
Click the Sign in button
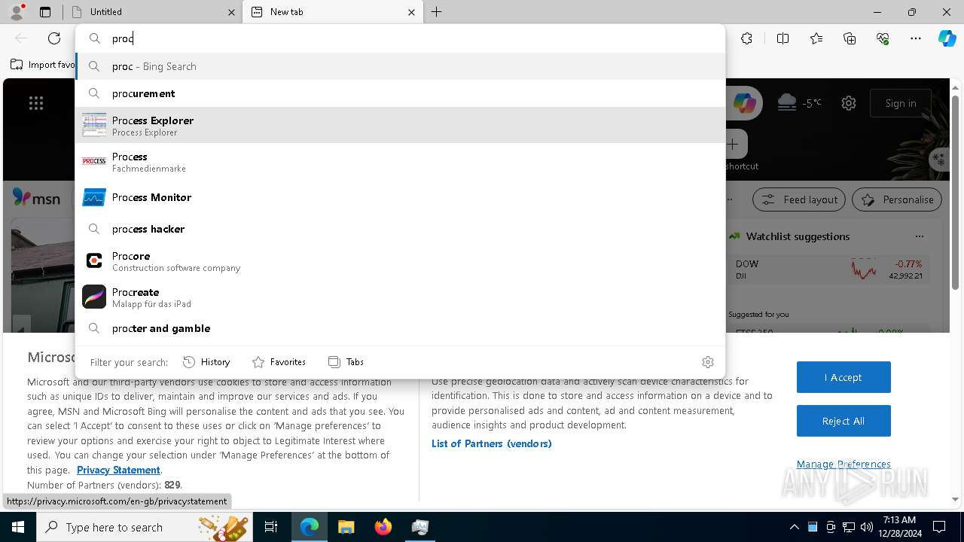901,103
